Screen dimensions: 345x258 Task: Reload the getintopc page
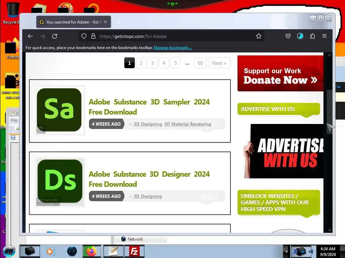tap(55, 36)
